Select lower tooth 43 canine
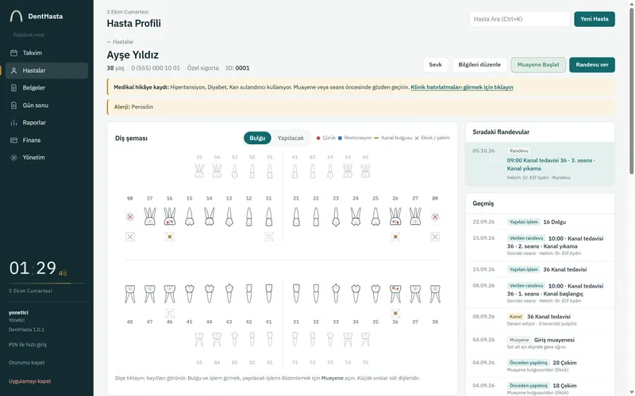The width and height of the screenshot is (635, 396). point(229,294)
